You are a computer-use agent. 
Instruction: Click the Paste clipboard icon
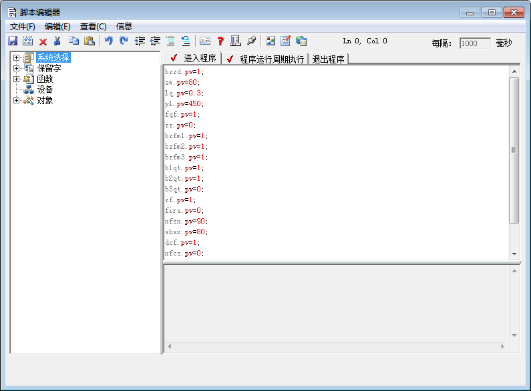tap(89, 41)
